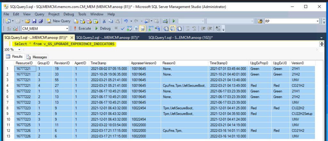Click the Version0 column header

(303, 63)
